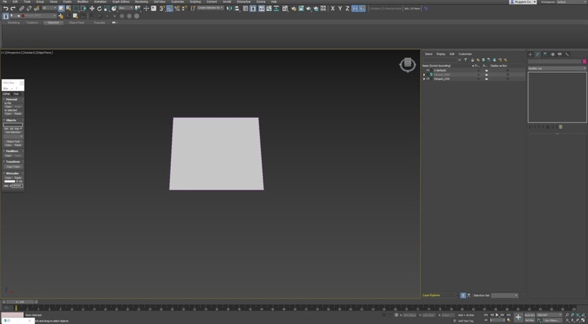The height and width of the screenshot is (324, 588).
Task: Open the Modifier List dropdown
Action: (557, 68)
